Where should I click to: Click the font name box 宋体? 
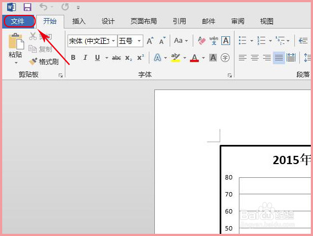[x=89, y=41]
